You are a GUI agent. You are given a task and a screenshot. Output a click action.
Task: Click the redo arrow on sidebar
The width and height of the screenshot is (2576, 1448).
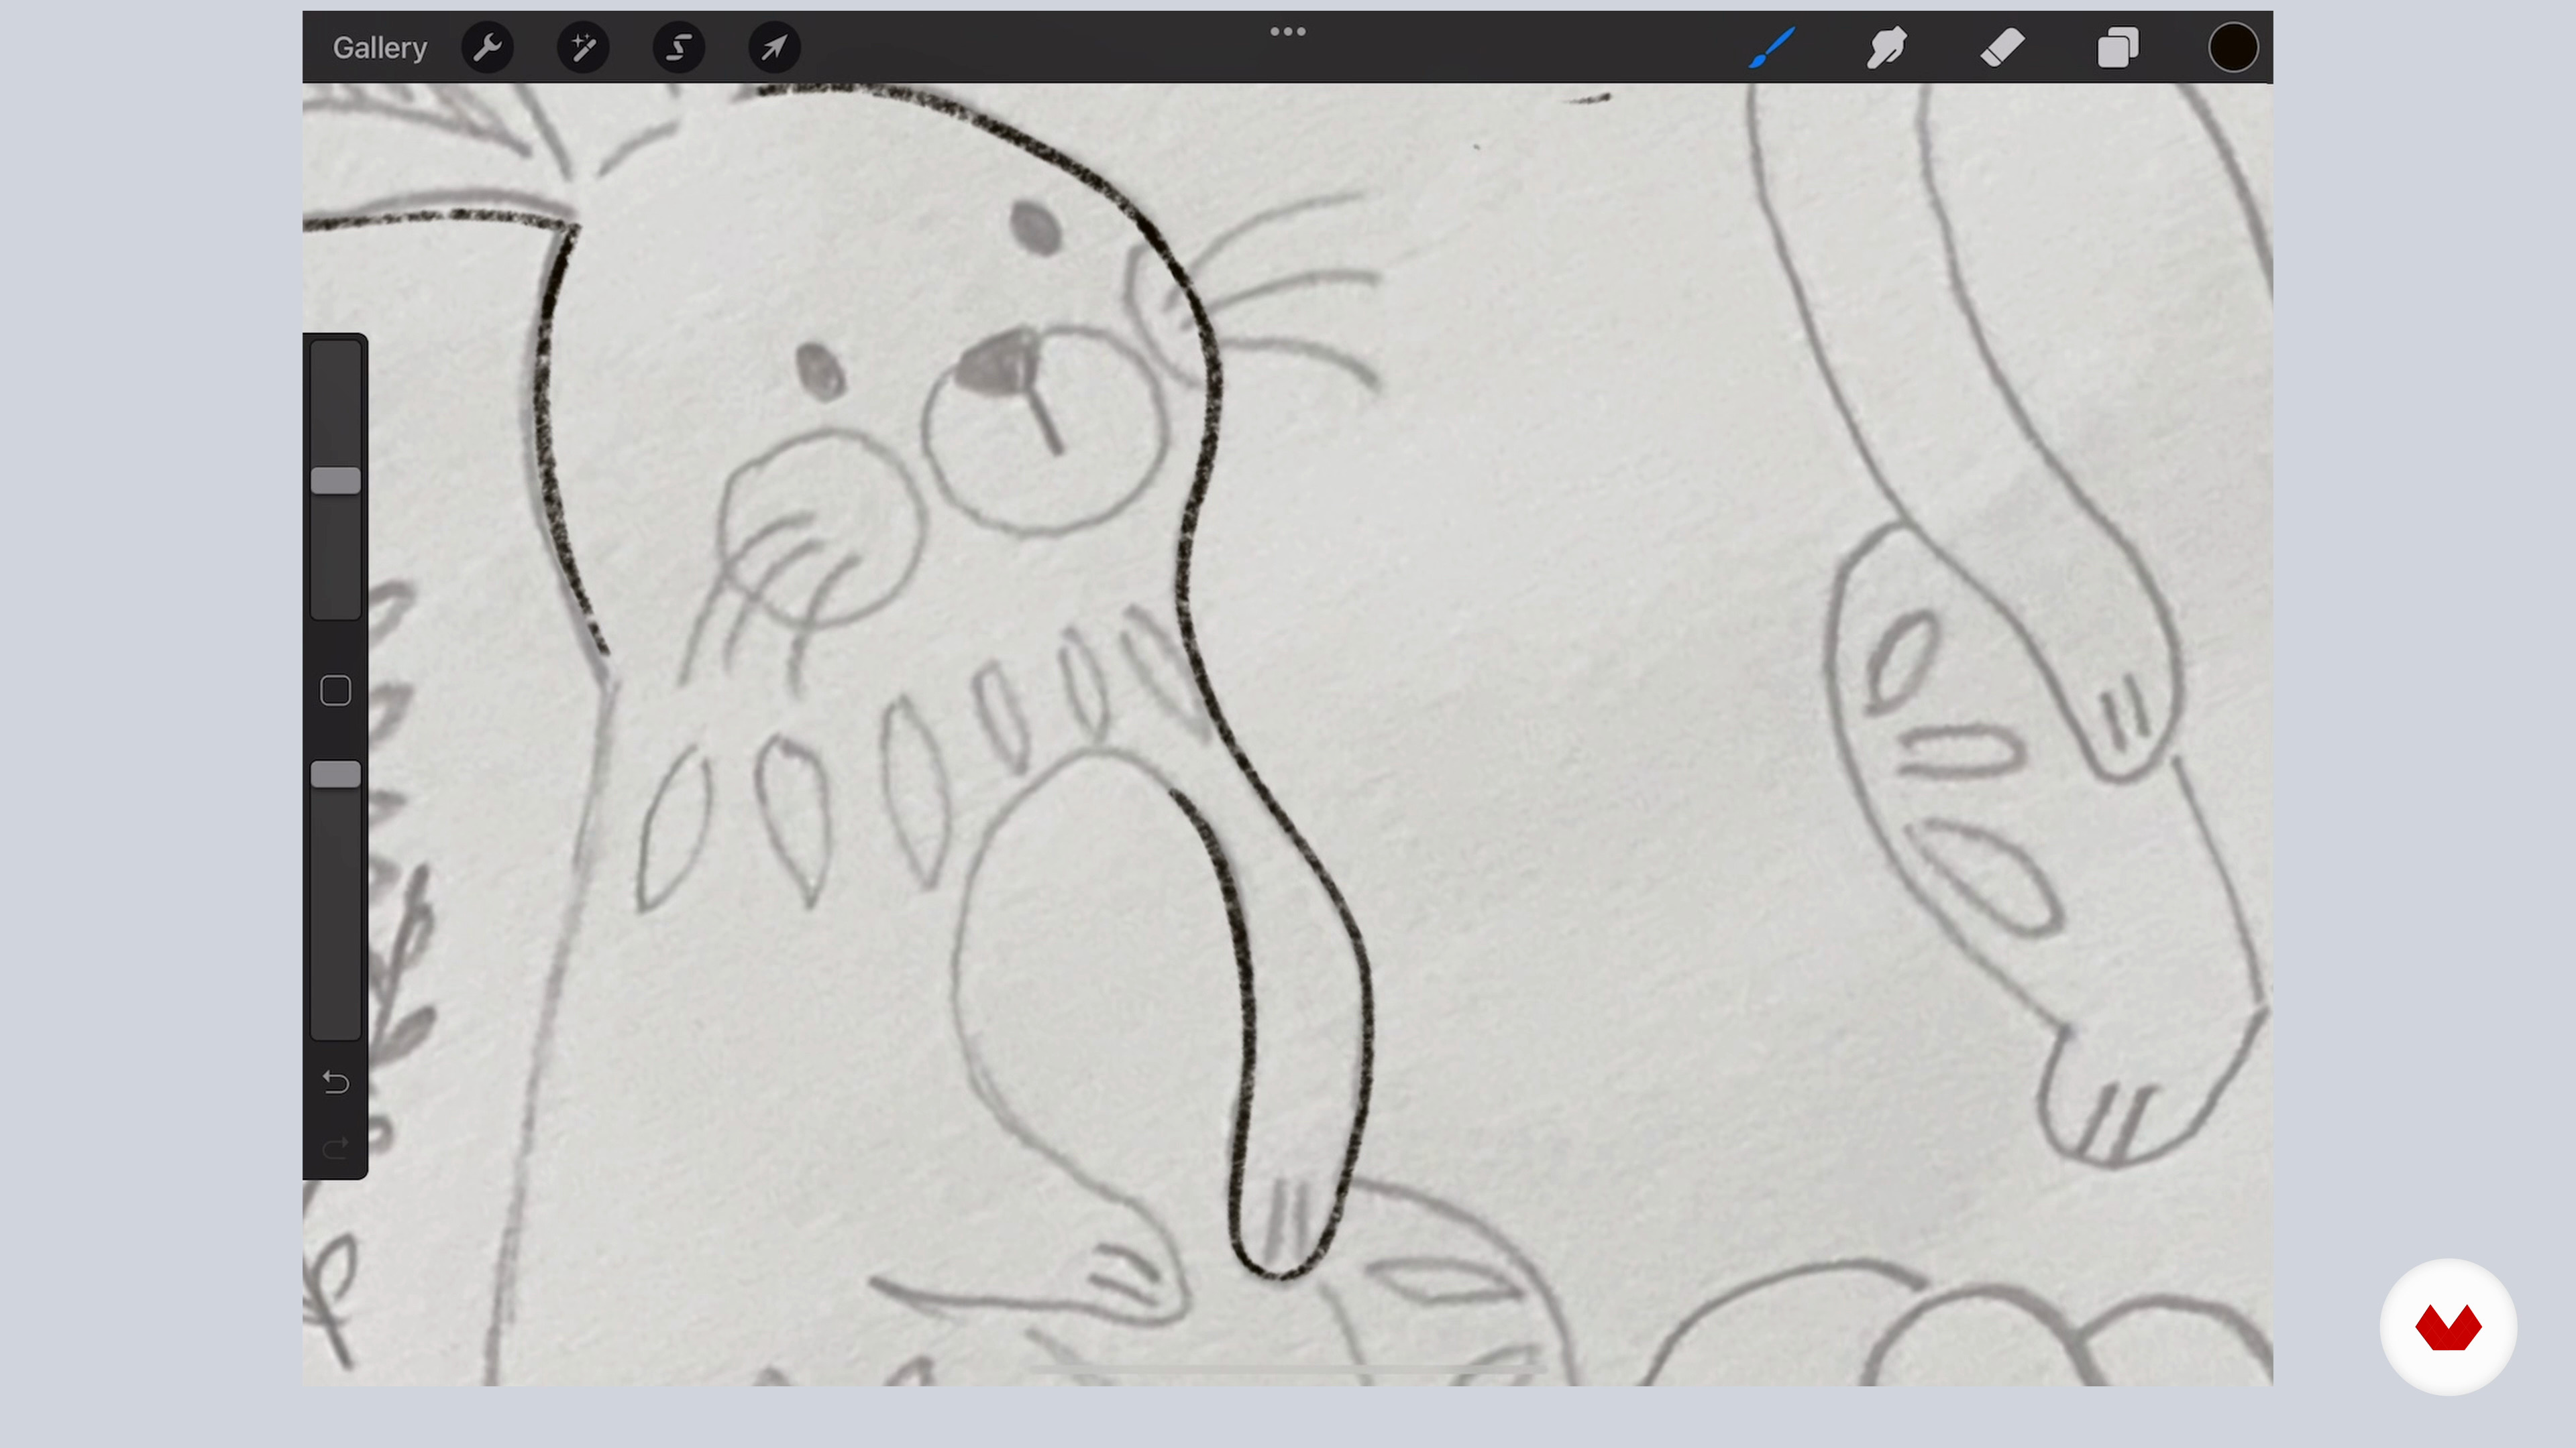click(335, 1147)
